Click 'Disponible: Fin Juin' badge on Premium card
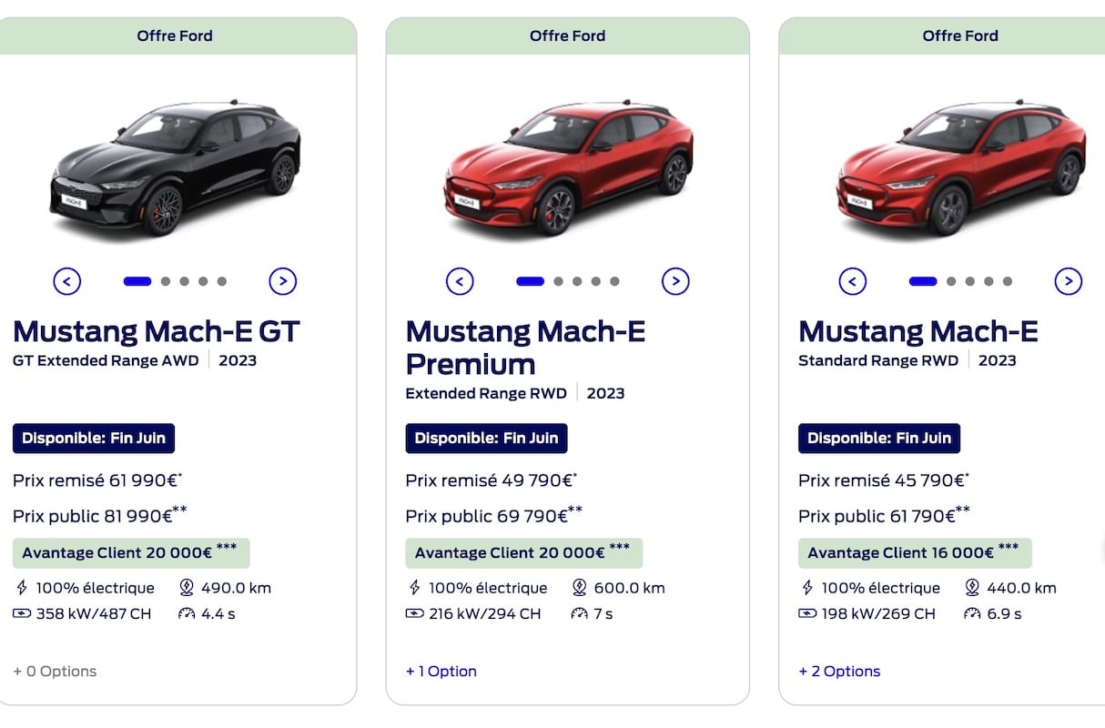1105x728 pixels. coord(487,438)
